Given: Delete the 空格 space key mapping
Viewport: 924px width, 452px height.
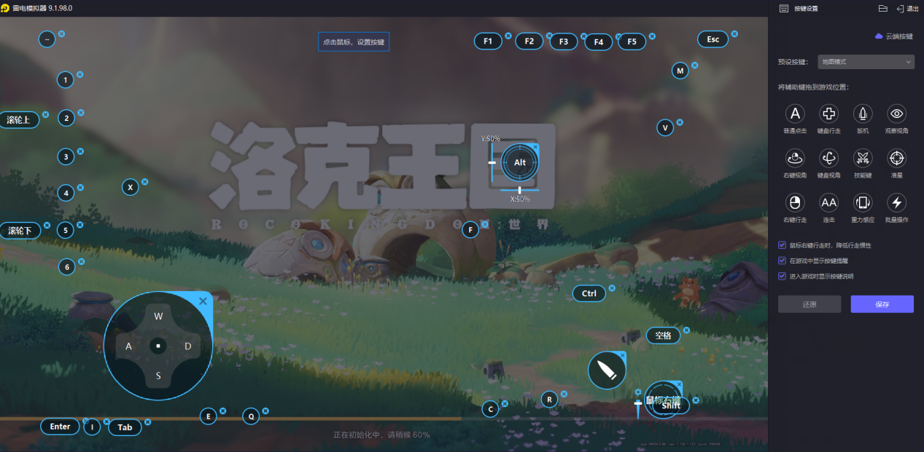Looking at the screenshot, I should (x=686, y=330).
